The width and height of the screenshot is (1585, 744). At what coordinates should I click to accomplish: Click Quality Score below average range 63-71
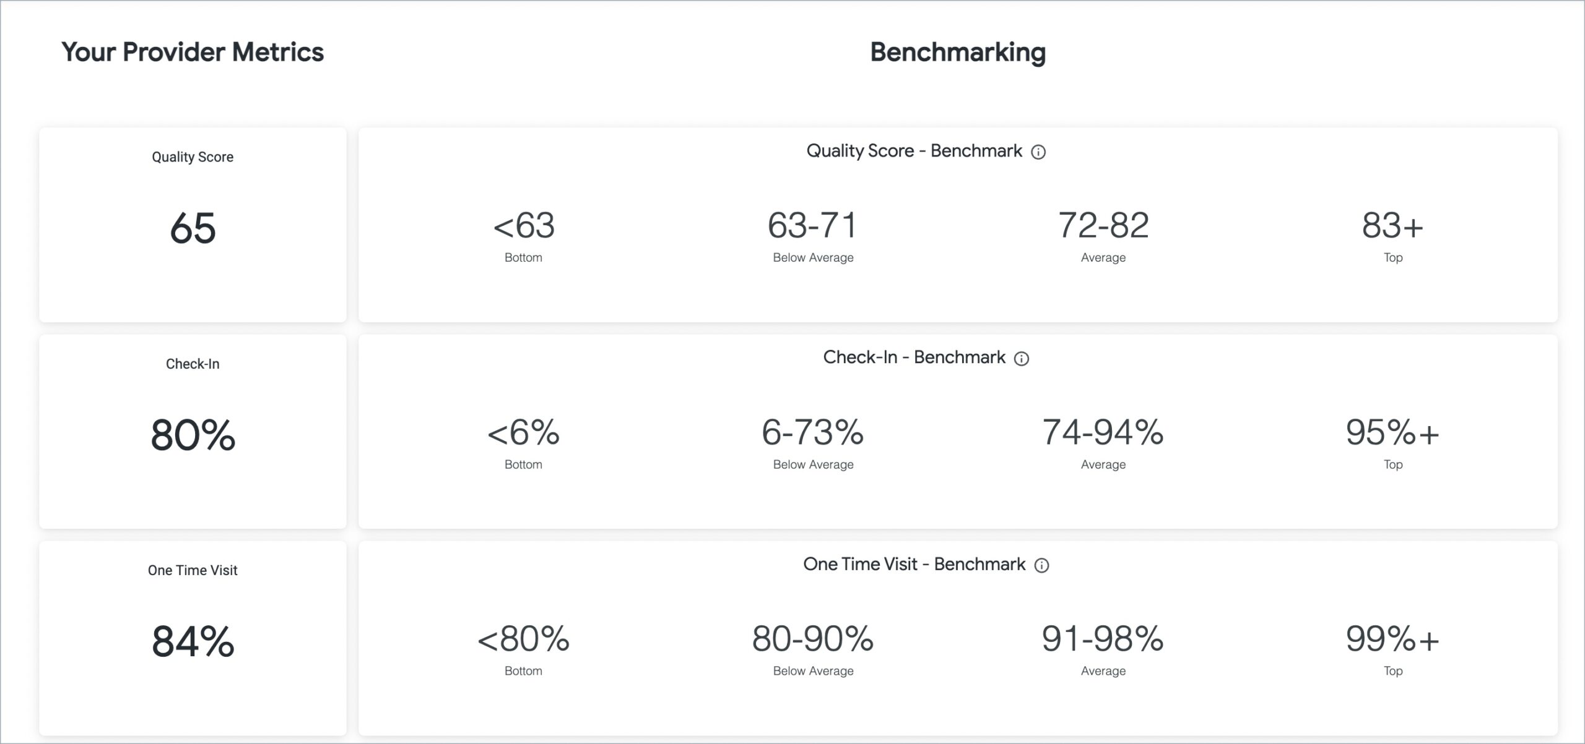(813, 226)
